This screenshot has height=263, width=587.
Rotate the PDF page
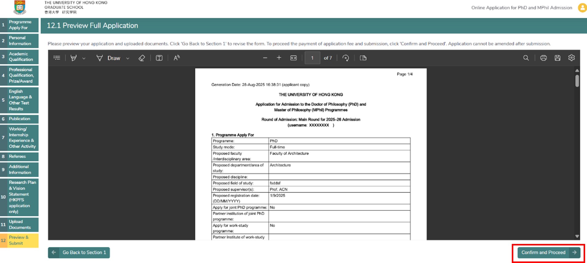click(x=346, y=58)
